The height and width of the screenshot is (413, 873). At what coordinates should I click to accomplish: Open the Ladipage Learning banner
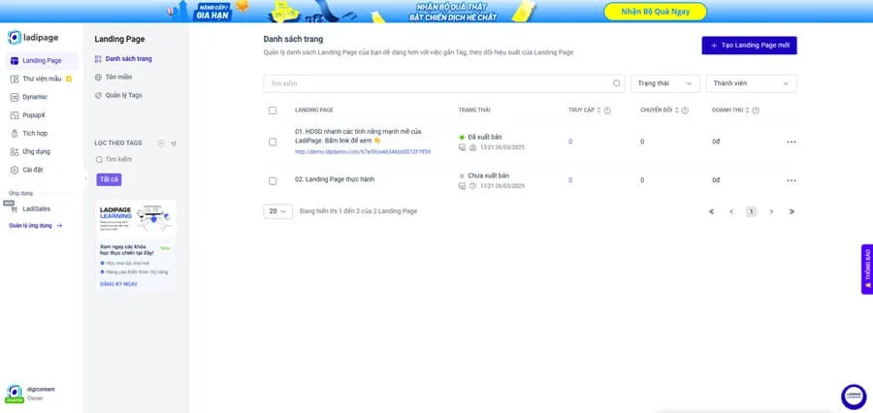click(135, 219)
